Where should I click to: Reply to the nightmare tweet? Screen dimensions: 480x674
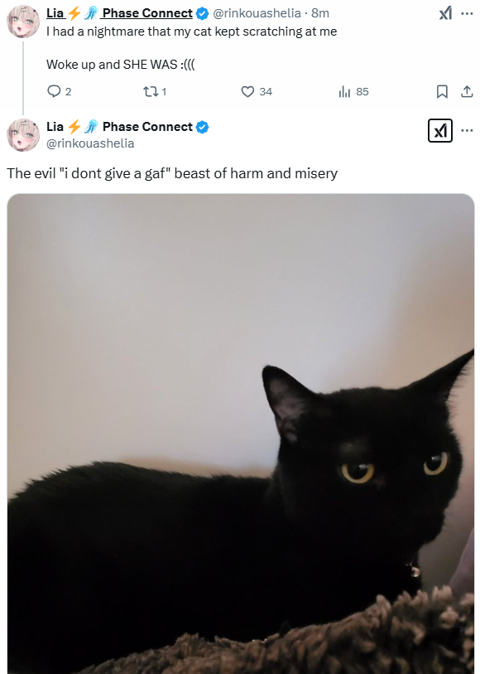coord(59,91)
